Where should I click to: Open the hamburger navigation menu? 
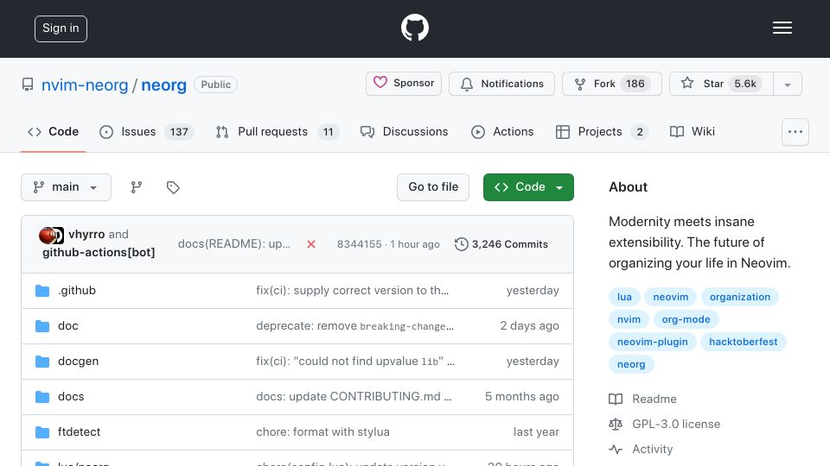tap(782, 28)
